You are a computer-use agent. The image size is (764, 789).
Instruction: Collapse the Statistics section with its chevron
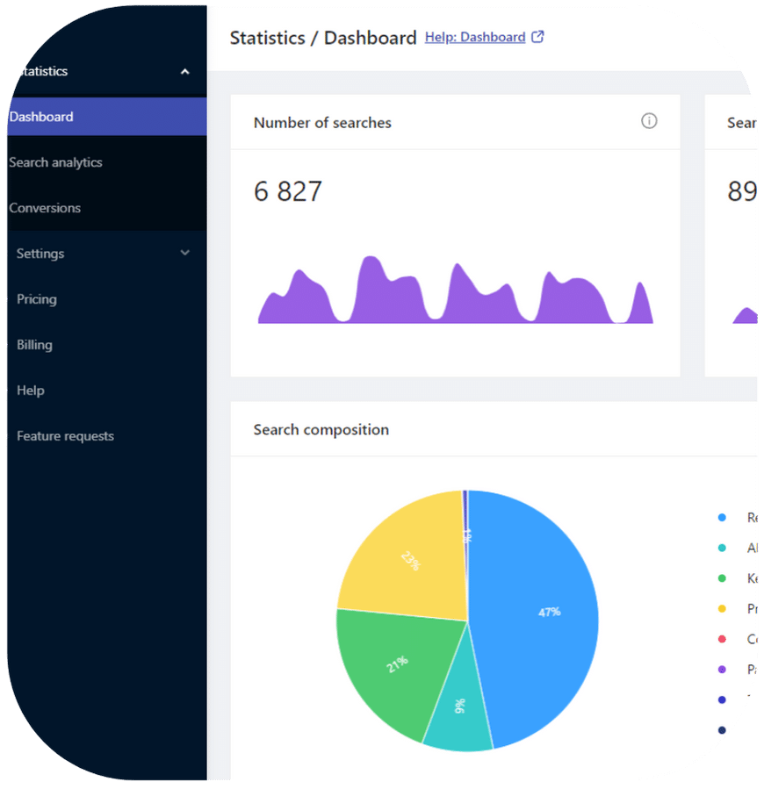click(x=184, y=71)
